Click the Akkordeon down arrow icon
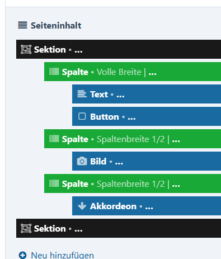The height and width of the screenshot is (259, 221). (82, 206)
